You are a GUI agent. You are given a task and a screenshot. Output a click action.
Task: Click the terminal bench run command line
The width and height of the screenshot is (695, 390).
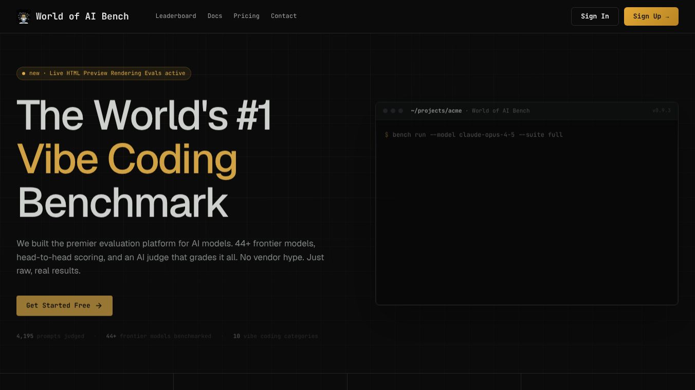click(474, 134)
